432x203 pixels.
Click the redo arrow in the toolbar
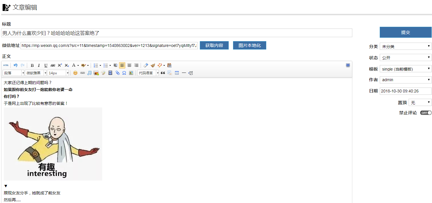tap(23, 65)
